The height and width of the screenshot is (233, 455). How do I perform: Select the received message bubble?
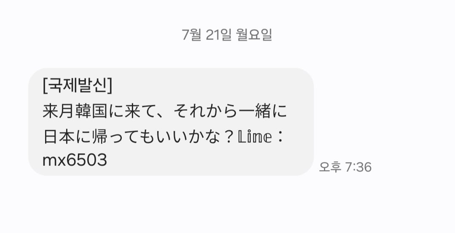[x=171, y=122]
